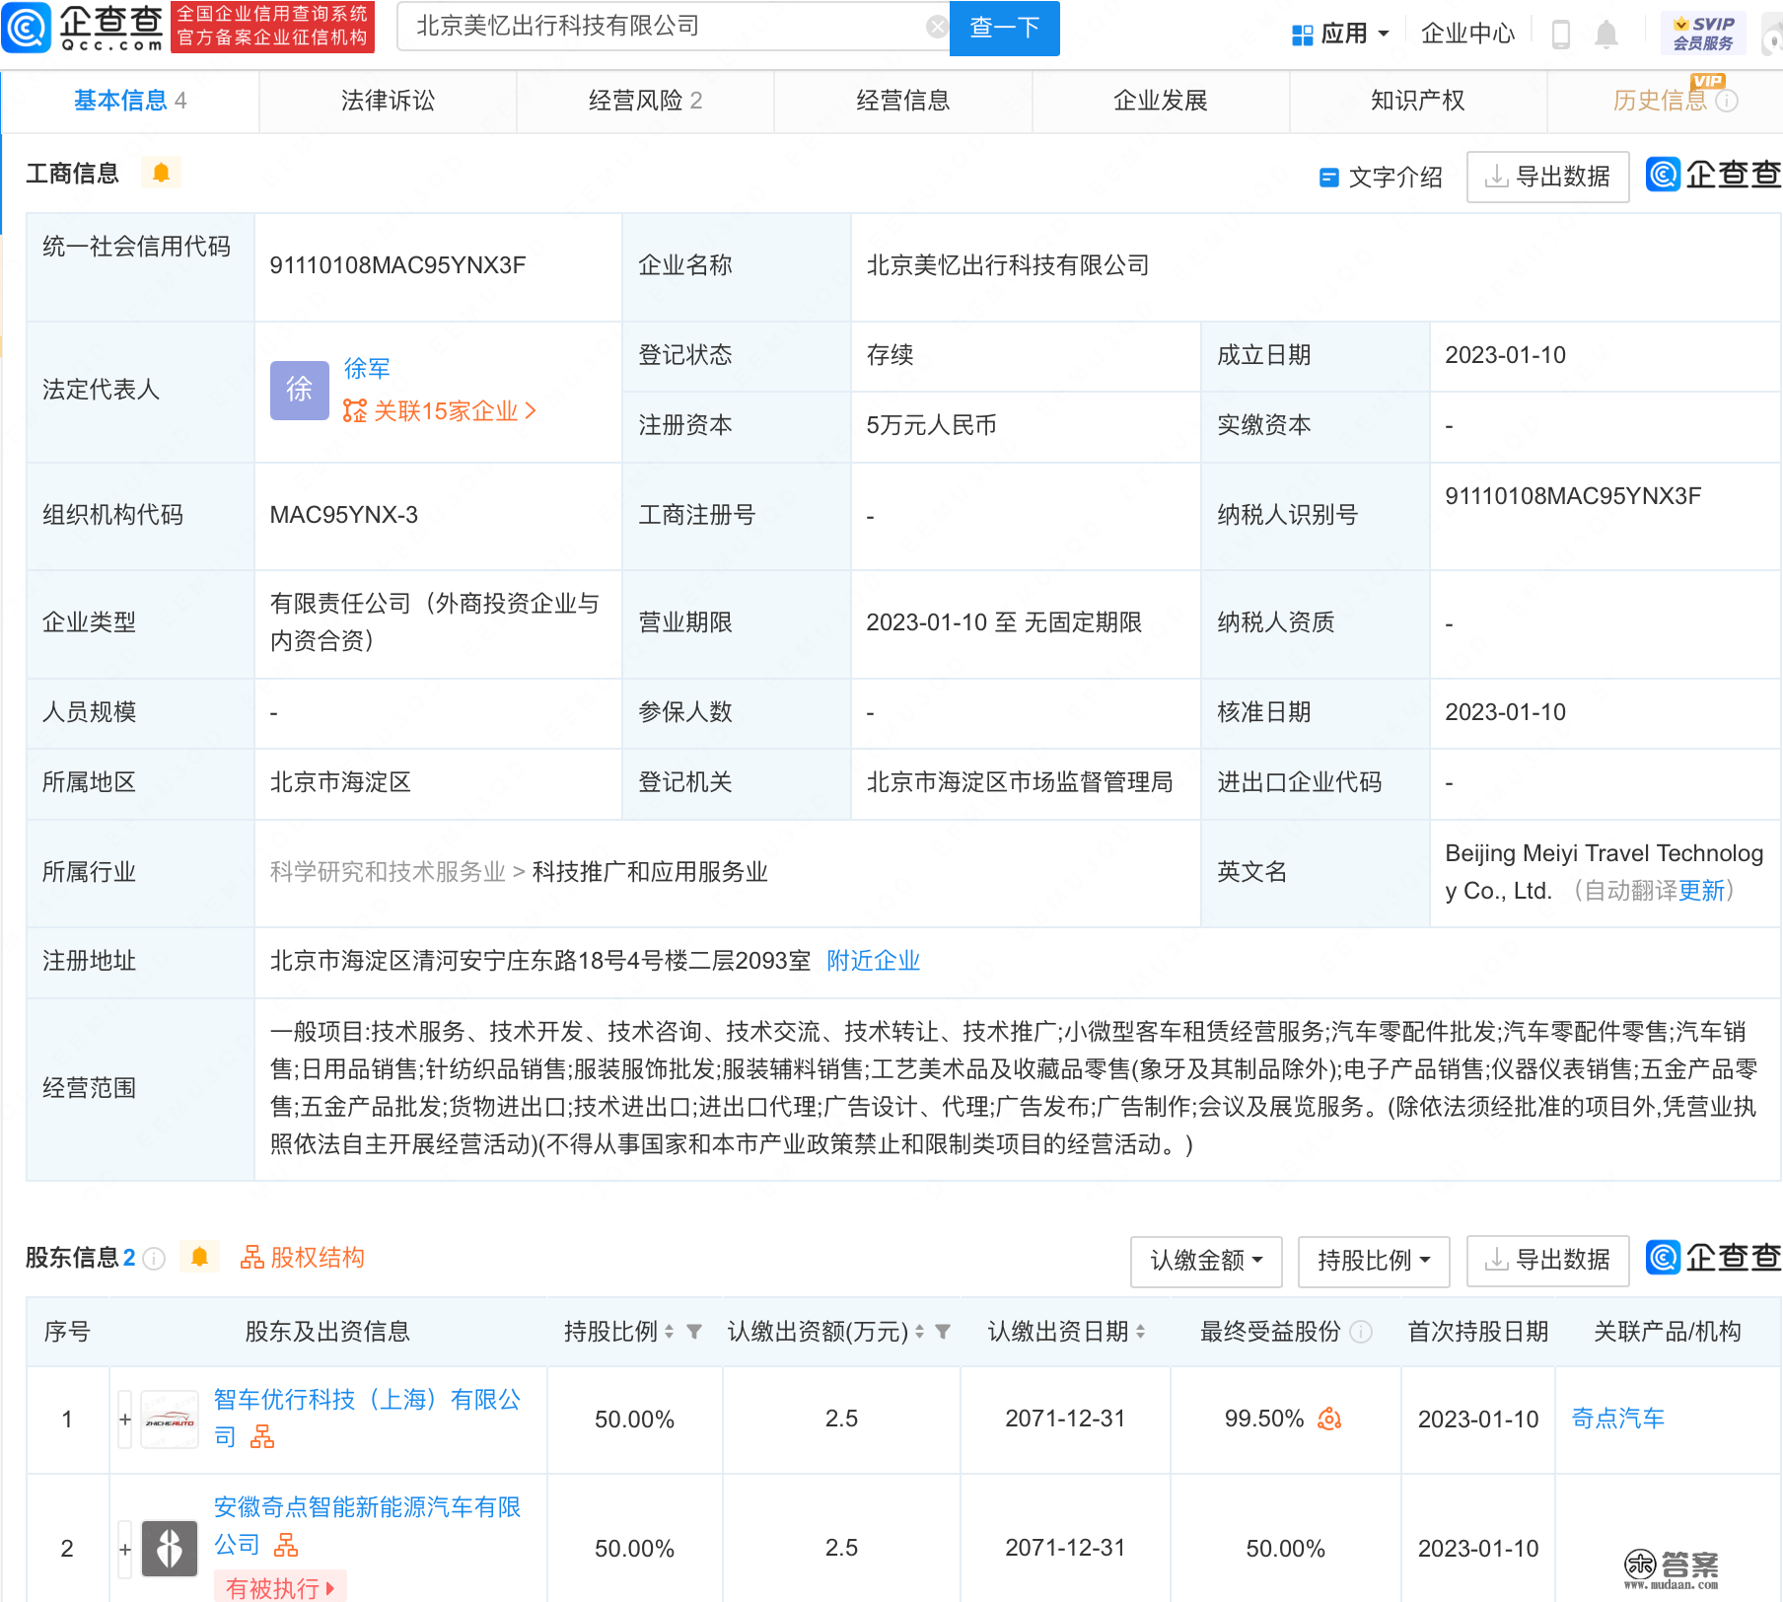Switch to 经营风险 tab
The width and height of the screenshot is (1783, 1602).
pyautogui.click(x=645, y=101)
